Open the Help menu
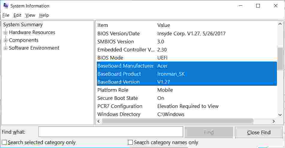The height and width of the screenshot is (148, 285). [x=44, y=15]
